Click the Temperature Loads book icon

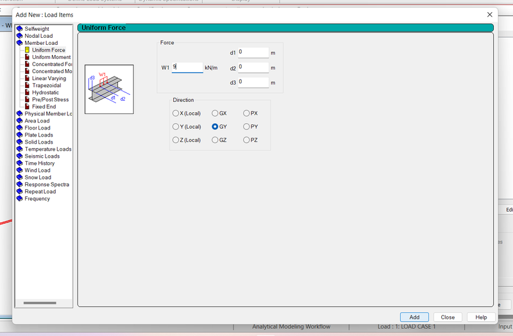tap(20, 149)
